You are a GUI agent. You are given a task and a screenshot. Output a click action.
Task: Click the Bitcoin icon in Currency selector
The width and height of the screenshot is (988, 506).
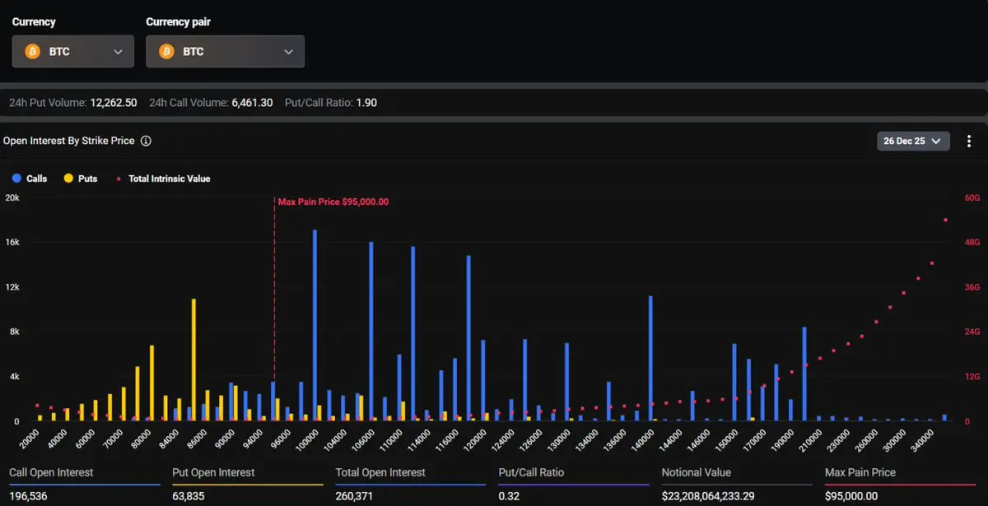point(33,51)
